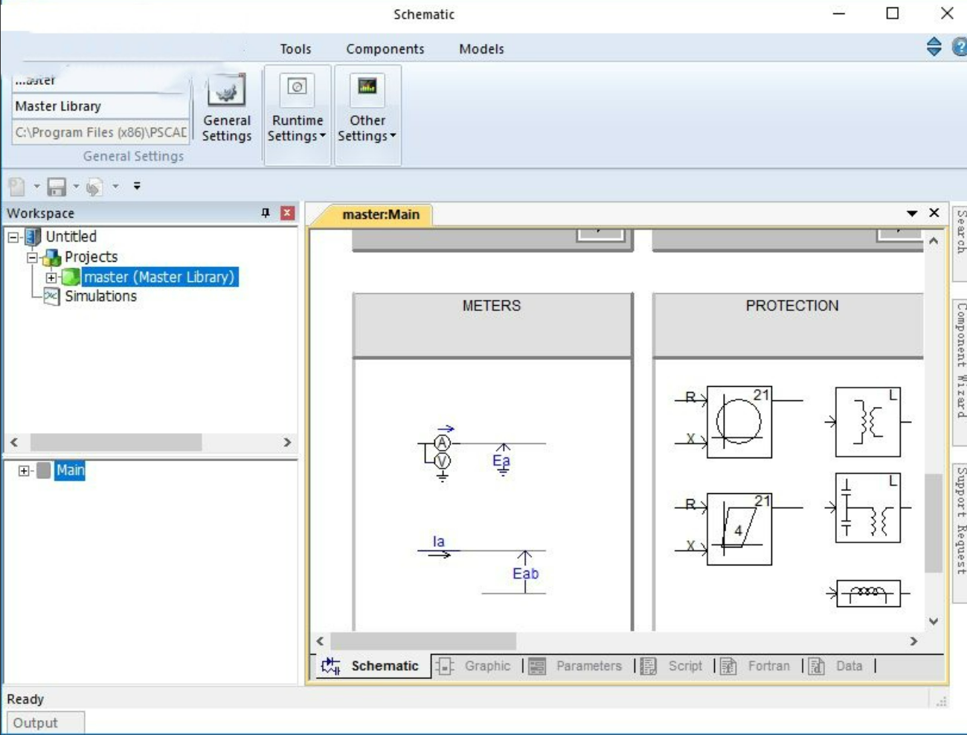
Task: Switch to the Parameters view tab
Action: pyautogui.click(x=576, y=666)
